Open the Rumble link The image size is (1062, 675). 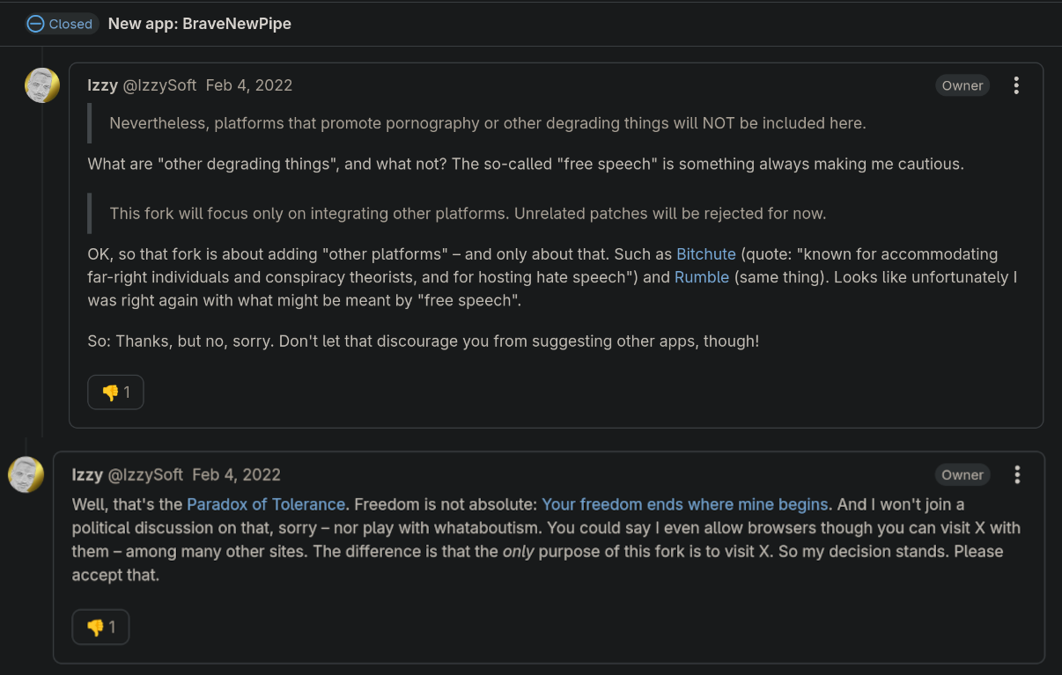pos(702,277)
